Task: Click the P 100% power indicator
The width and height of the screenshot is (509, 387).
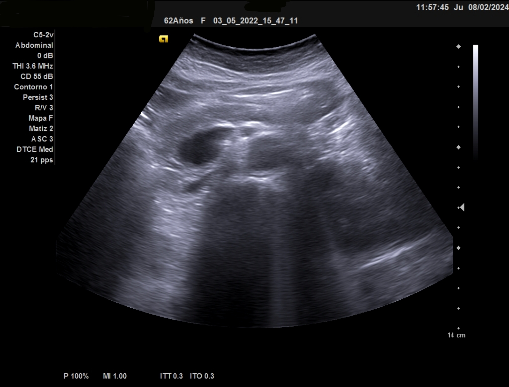Action: pyautogui.click(x=76, y=376)
